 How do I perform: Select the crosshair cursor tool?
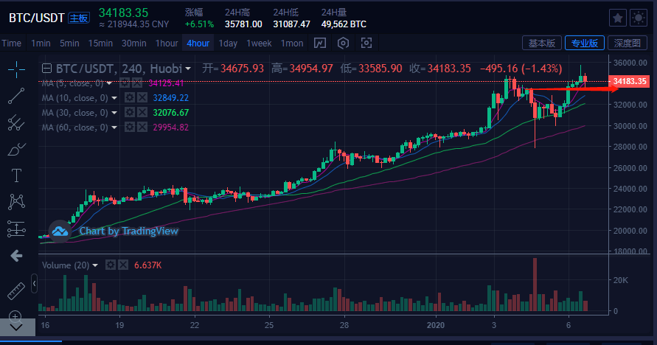pyautogui.click(x=16, y=69)
